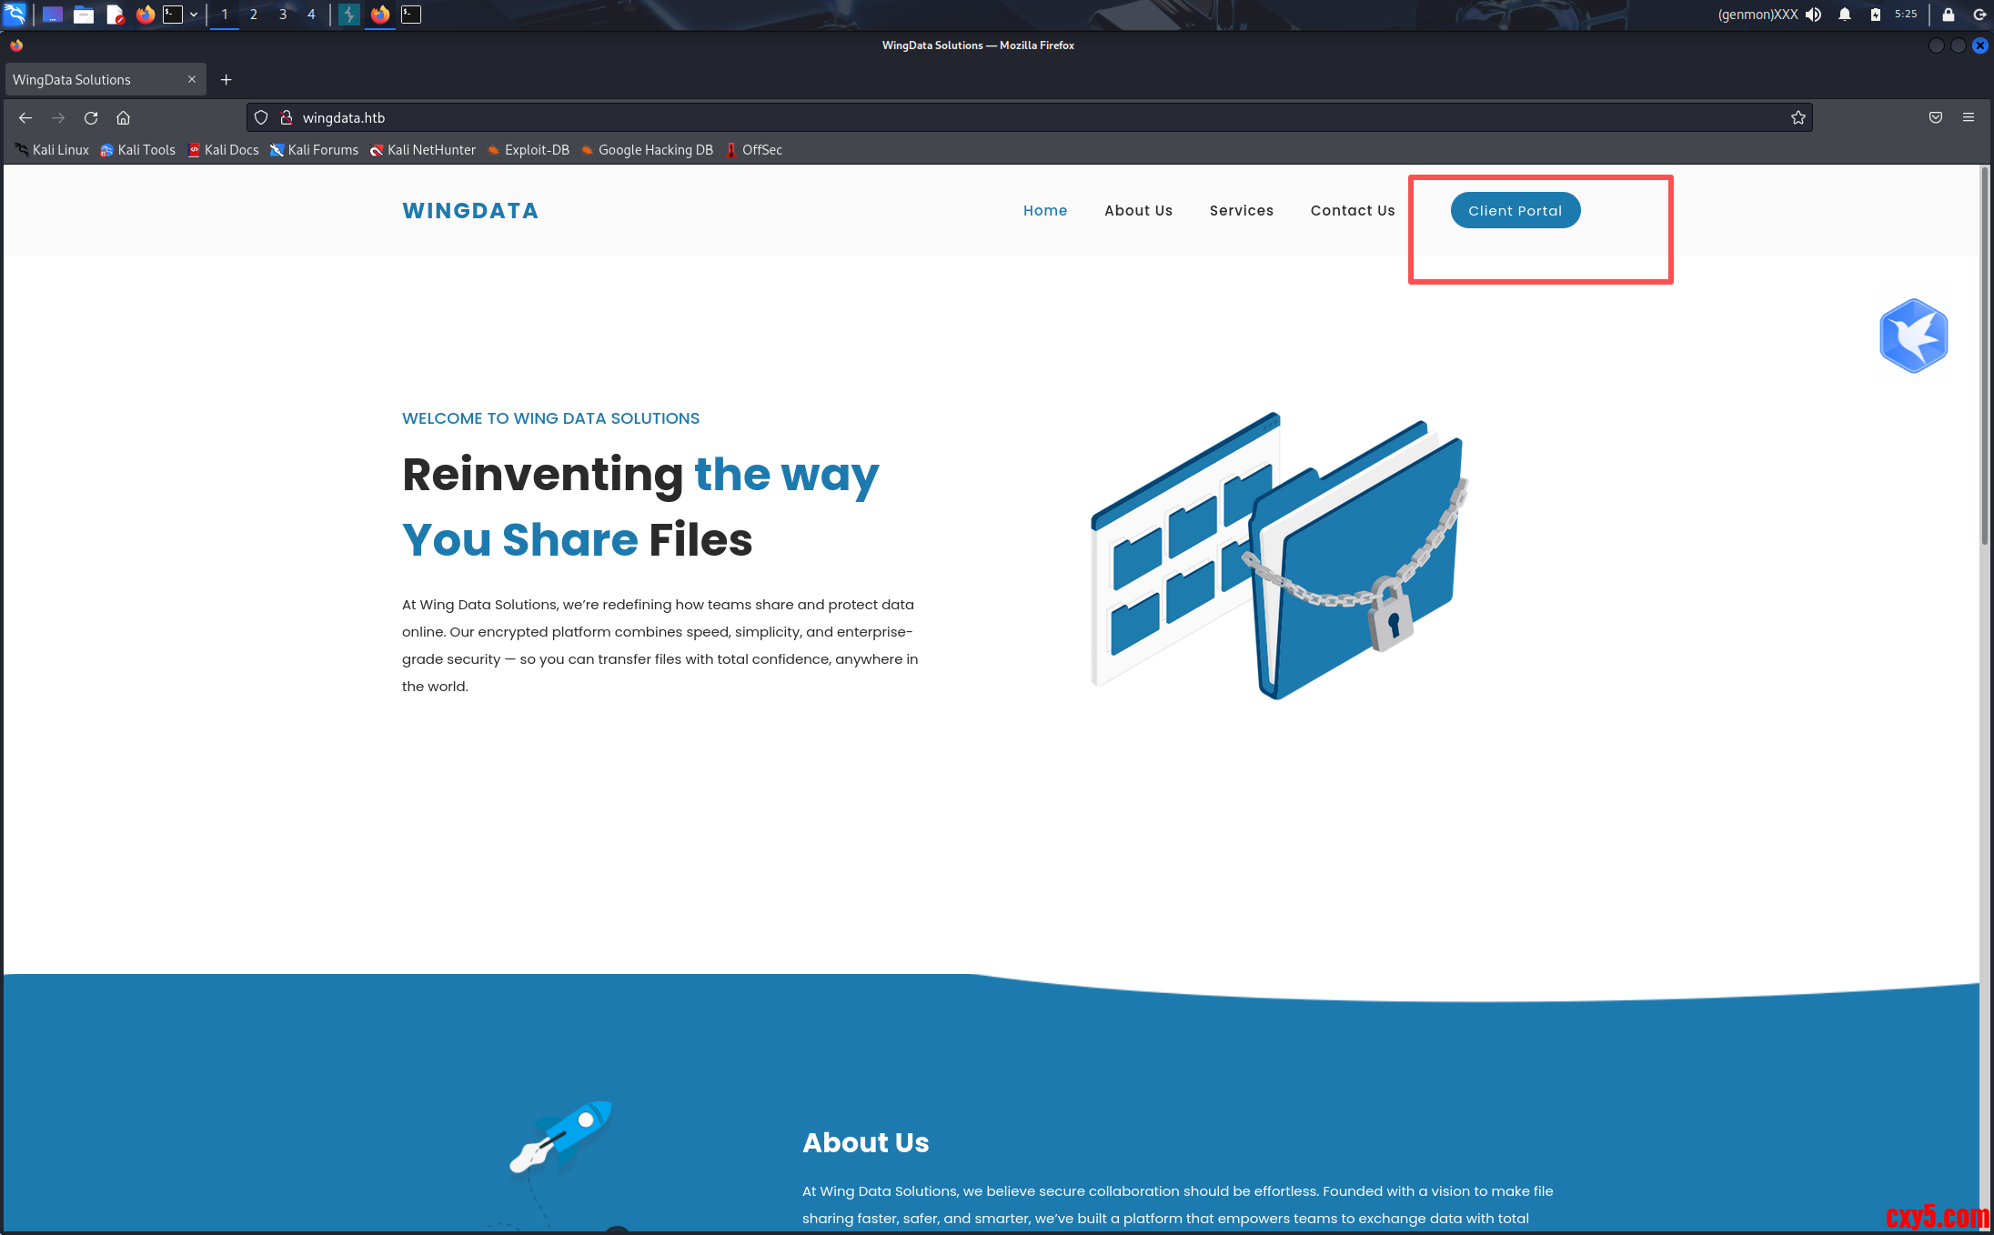Open the notifications bell in panel
The width and height of the screenshot is (1994, 1235).
[x=1844, y=15]
